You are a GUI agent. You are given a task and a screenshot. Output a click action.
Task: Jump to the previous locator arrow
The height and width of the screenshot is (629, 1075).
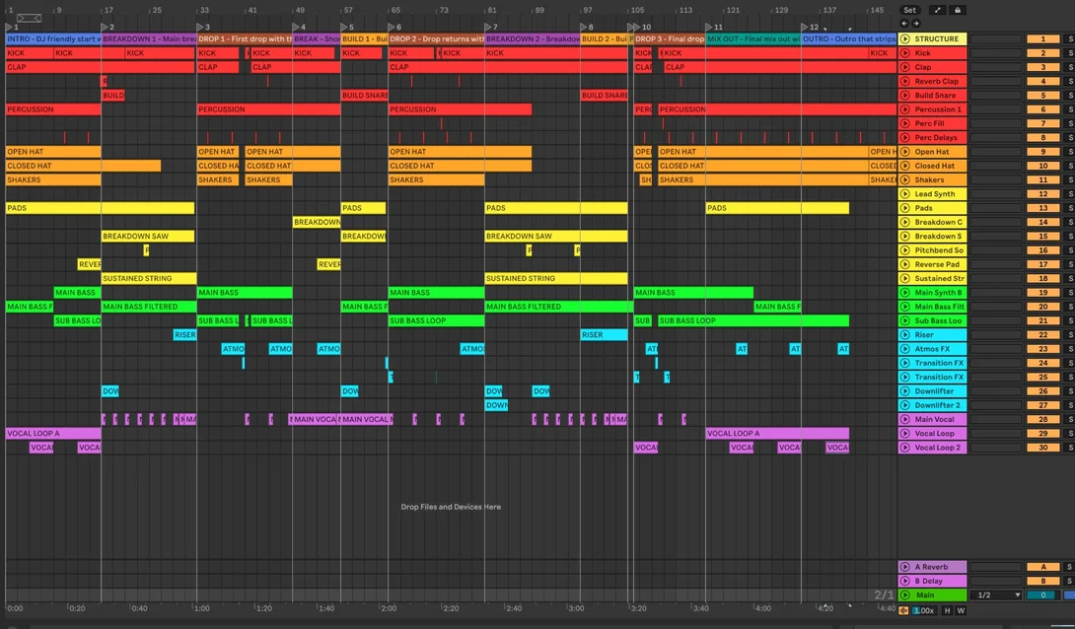tap(904, 24)
